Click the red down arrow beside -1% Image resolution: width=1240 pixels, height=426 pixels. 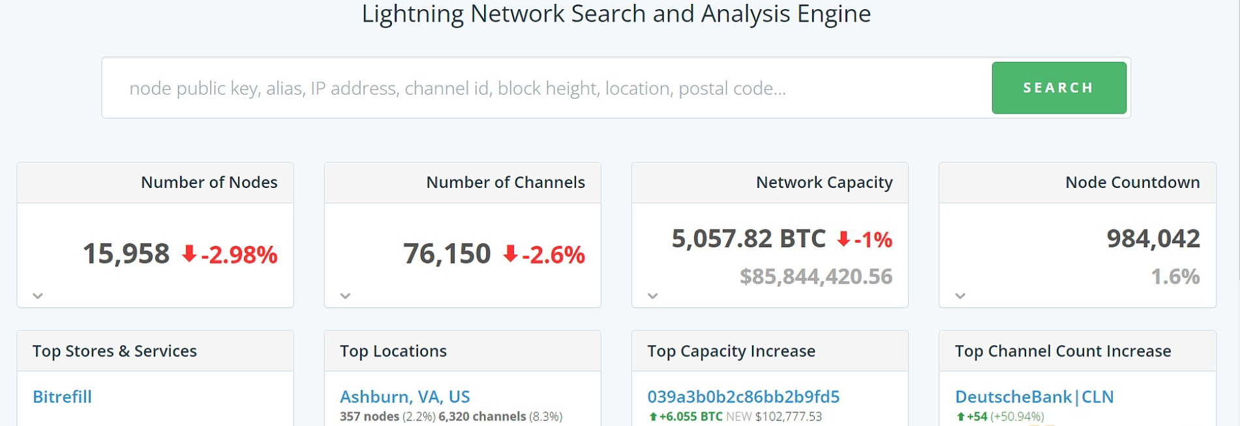tap(843, 239)
